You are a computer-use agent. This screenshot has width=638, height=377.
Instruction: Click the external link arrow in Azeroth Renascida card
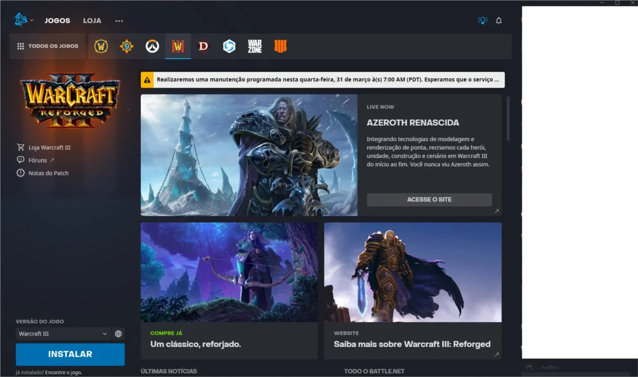coord(496,211)
